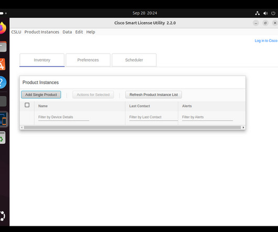The image size is (278, 232).
Task: Open the power menu icon in top bar
Action: [273, 13]
